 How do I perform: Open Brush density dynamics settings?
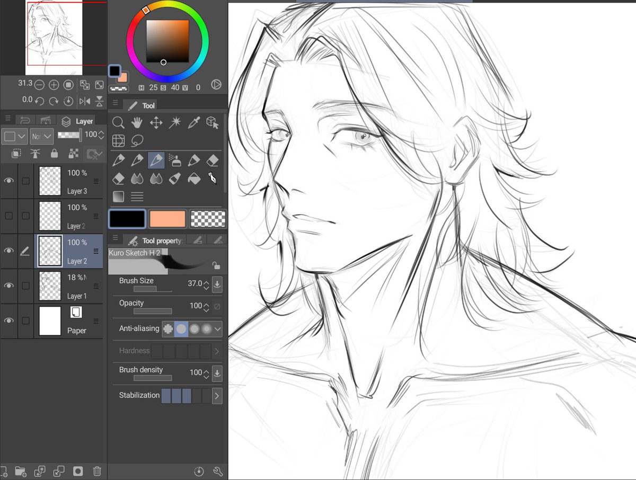(217, 373)
